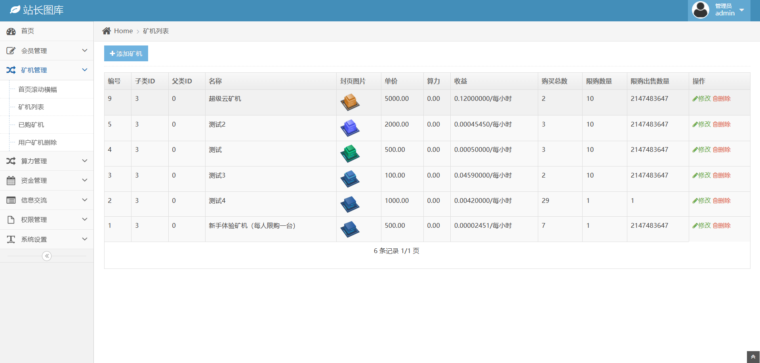Click the 添加矿机 button
The image size is (760, 363).
(x=126, y=53)
